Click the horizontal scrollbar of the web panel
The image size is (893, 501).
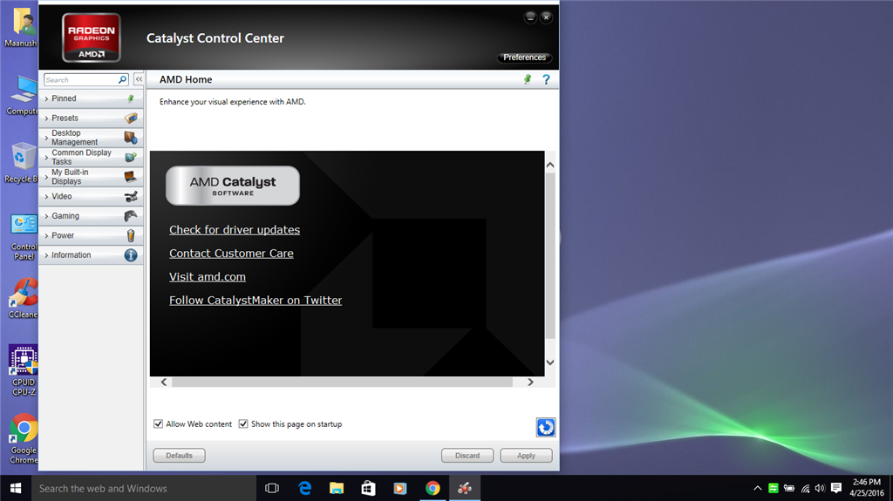pos(342,382)
